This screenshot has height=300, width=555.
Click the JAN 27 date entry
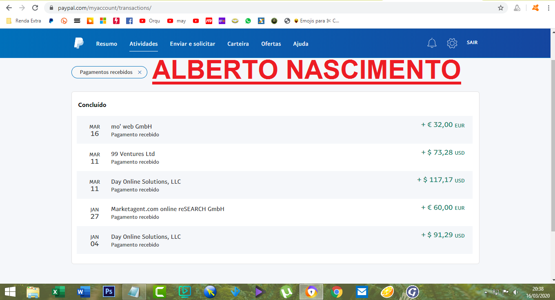95,213
